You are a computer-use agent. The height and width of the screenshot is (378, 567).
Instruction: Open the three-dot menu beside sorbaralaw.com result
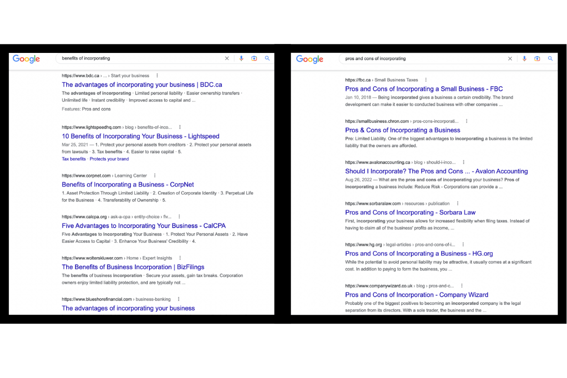tap(457, 204)
